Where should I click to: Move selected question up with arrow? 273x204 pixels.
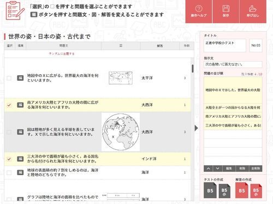(x=209, y=169)
